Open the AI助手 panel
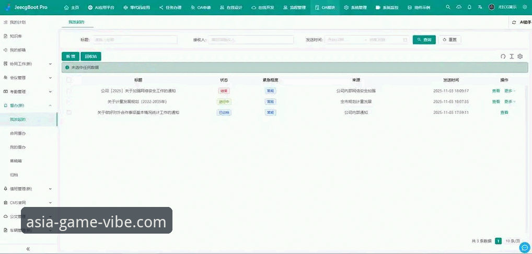The width and height of the screenshot is (532, 254). coord(525,22)
